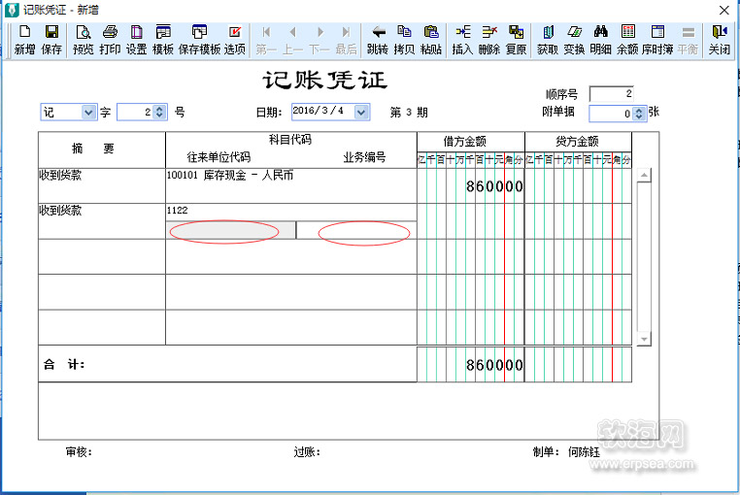Click the 科目代码 column header
Image resolution: width=740 pixels, height=495 pixels.
[290, 140]
